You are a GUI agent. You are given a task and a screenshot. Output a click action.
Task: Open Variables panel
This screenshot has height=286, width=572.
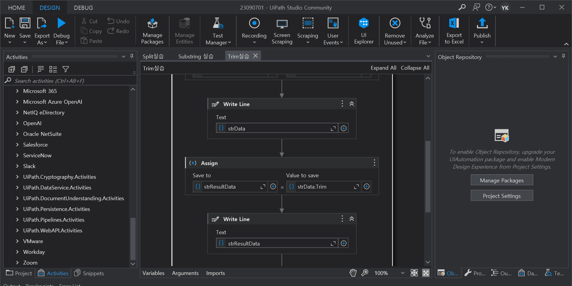[153, 273]
